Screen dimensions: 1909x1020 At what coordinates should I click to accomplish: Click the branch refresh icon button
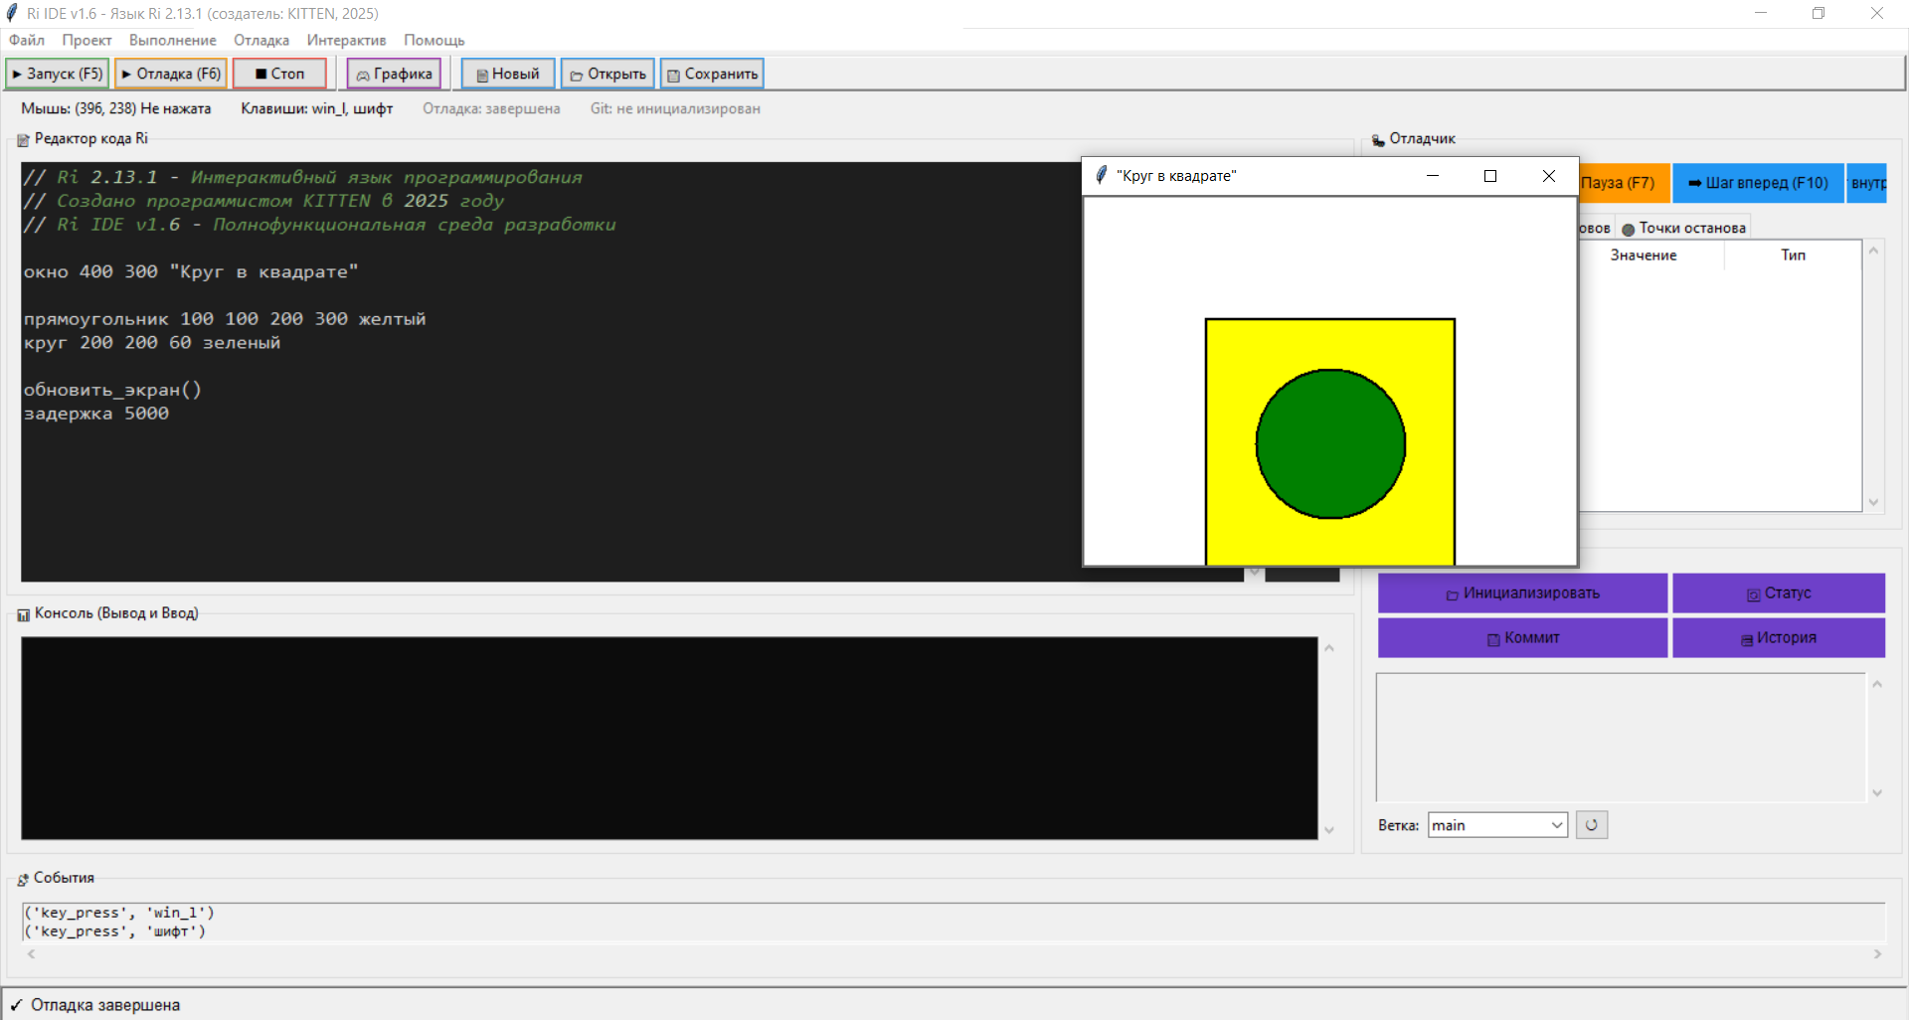click(x=1591, y=825)
